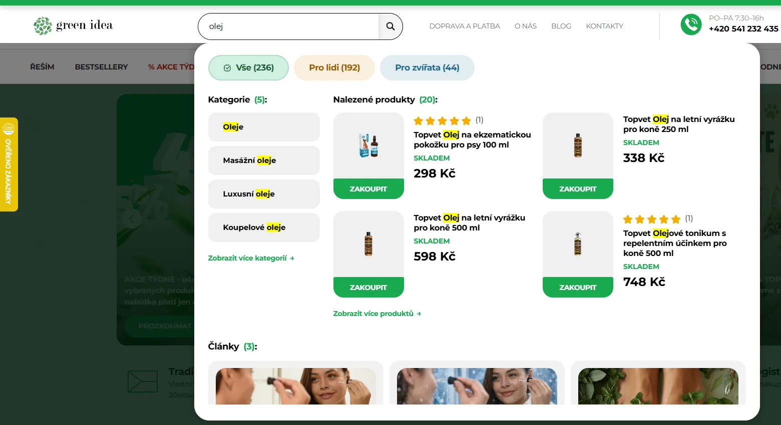Open second article thumbnail with snowy background
The image size is (781, 425).
click(x=477, y=386)
